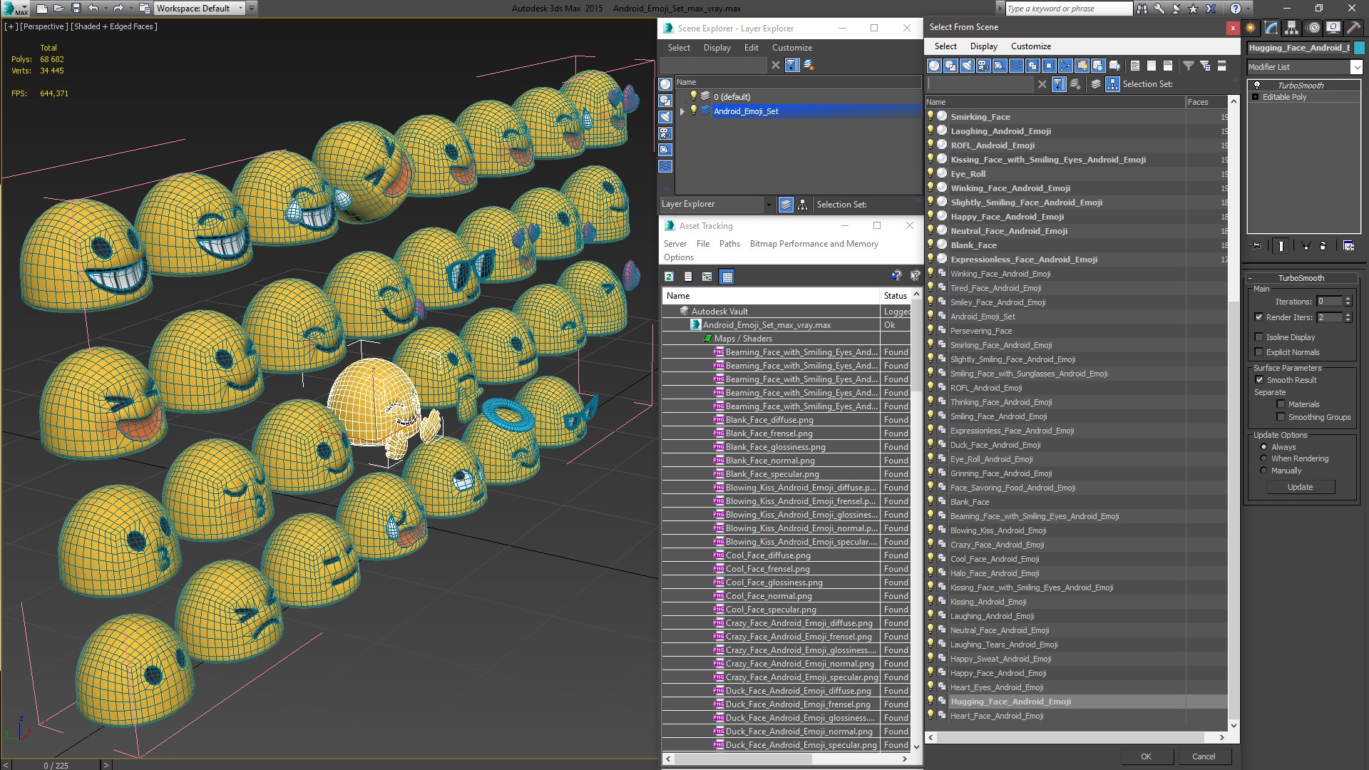Viewport: 1369px width, 770px height.
Task: Click the refresh icon in Asset Tracking
Action: (x=669, y=277)
